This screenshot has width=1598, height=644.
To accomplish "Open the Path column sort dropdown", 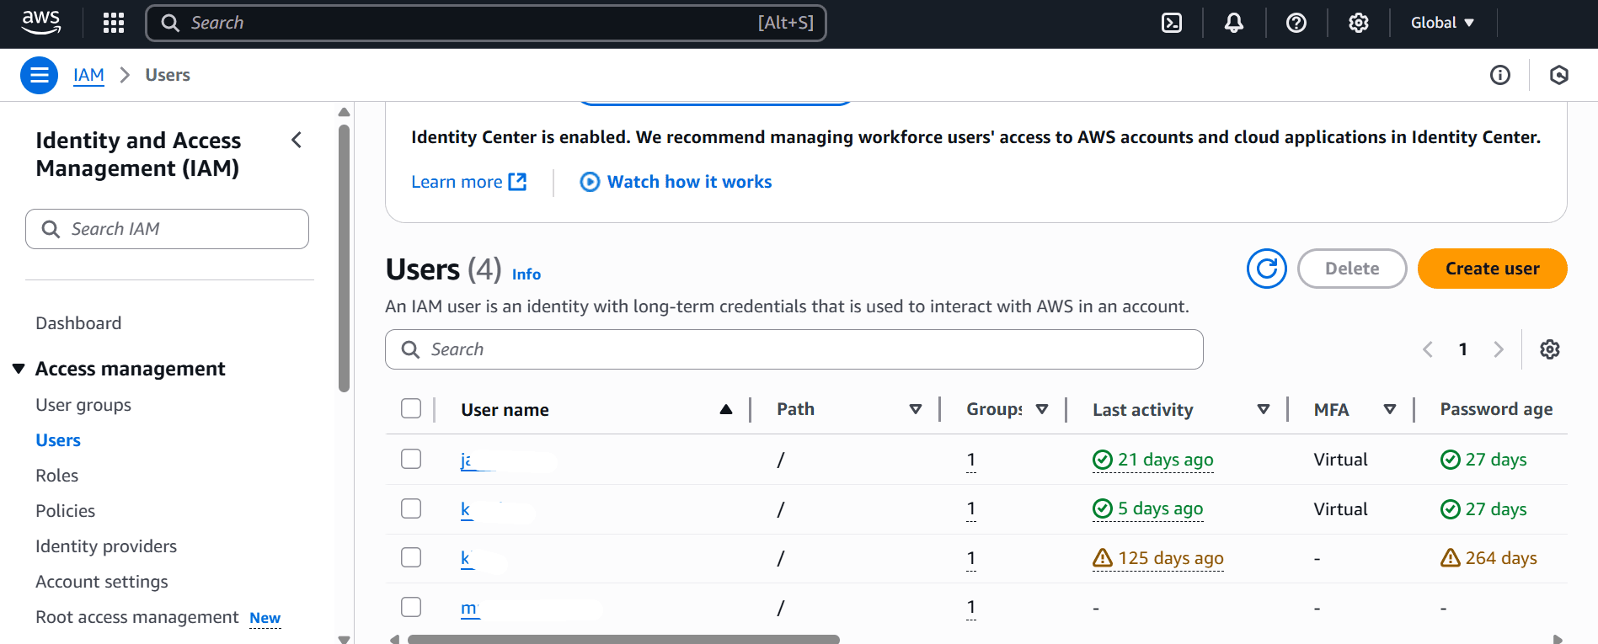I will pos(916,409).
